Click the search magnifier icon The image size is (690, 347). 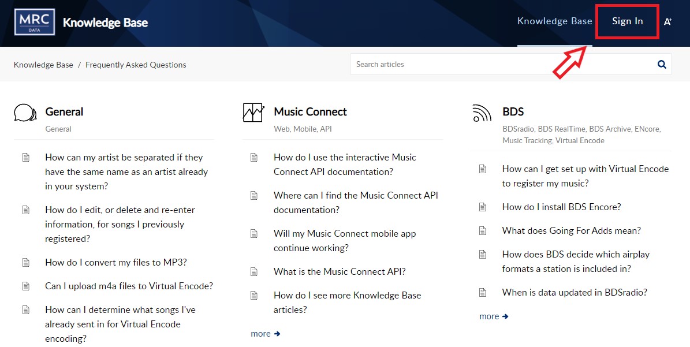(x=661, y=64)
